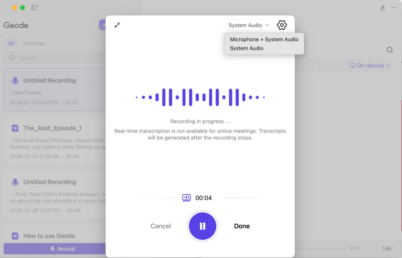
Task: Click the 00:04 elapsed time
Action: tap(204, 198)
